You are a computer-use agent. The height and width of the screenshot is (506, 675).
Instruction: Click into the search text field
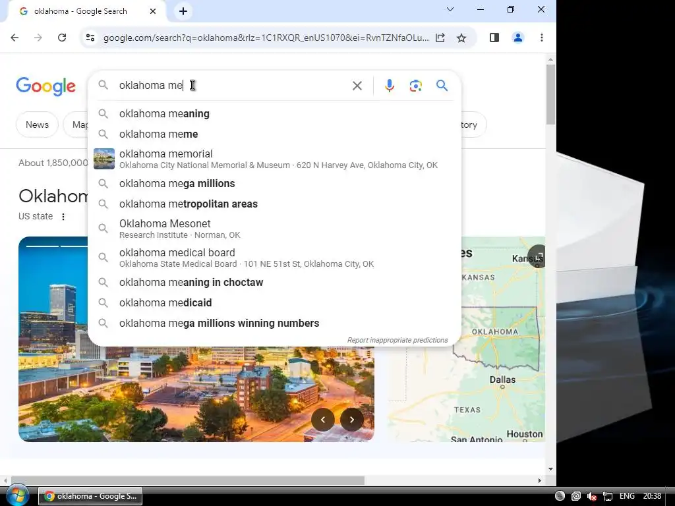pyautogui.click(x=233, y=85)
